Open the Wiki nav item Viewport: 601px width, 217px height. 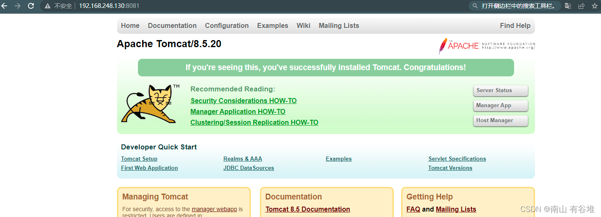[303, 25]
